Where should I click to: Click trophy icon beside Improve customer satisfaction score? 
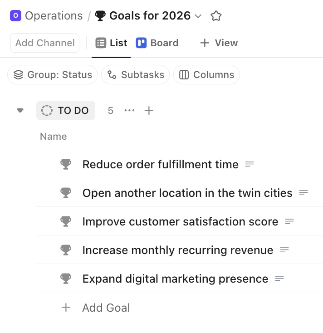pos(66,221)
